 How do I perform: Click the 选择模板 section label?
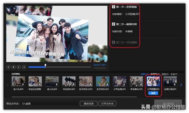(x=16, y=74)
